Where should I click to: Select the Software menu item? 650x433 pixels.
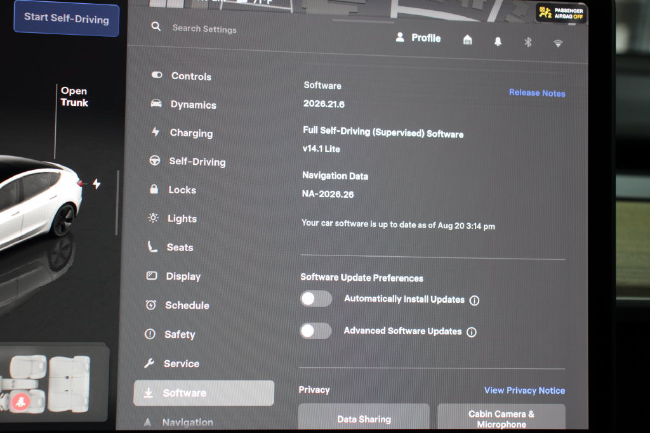coord(204,393)
